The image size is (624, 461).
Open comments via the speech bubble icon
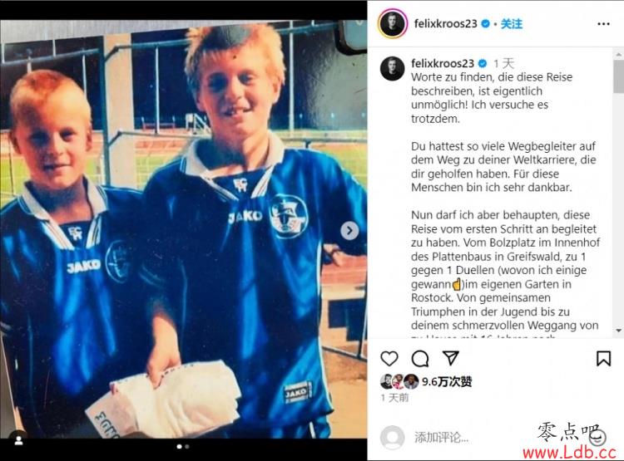[420, 359]
